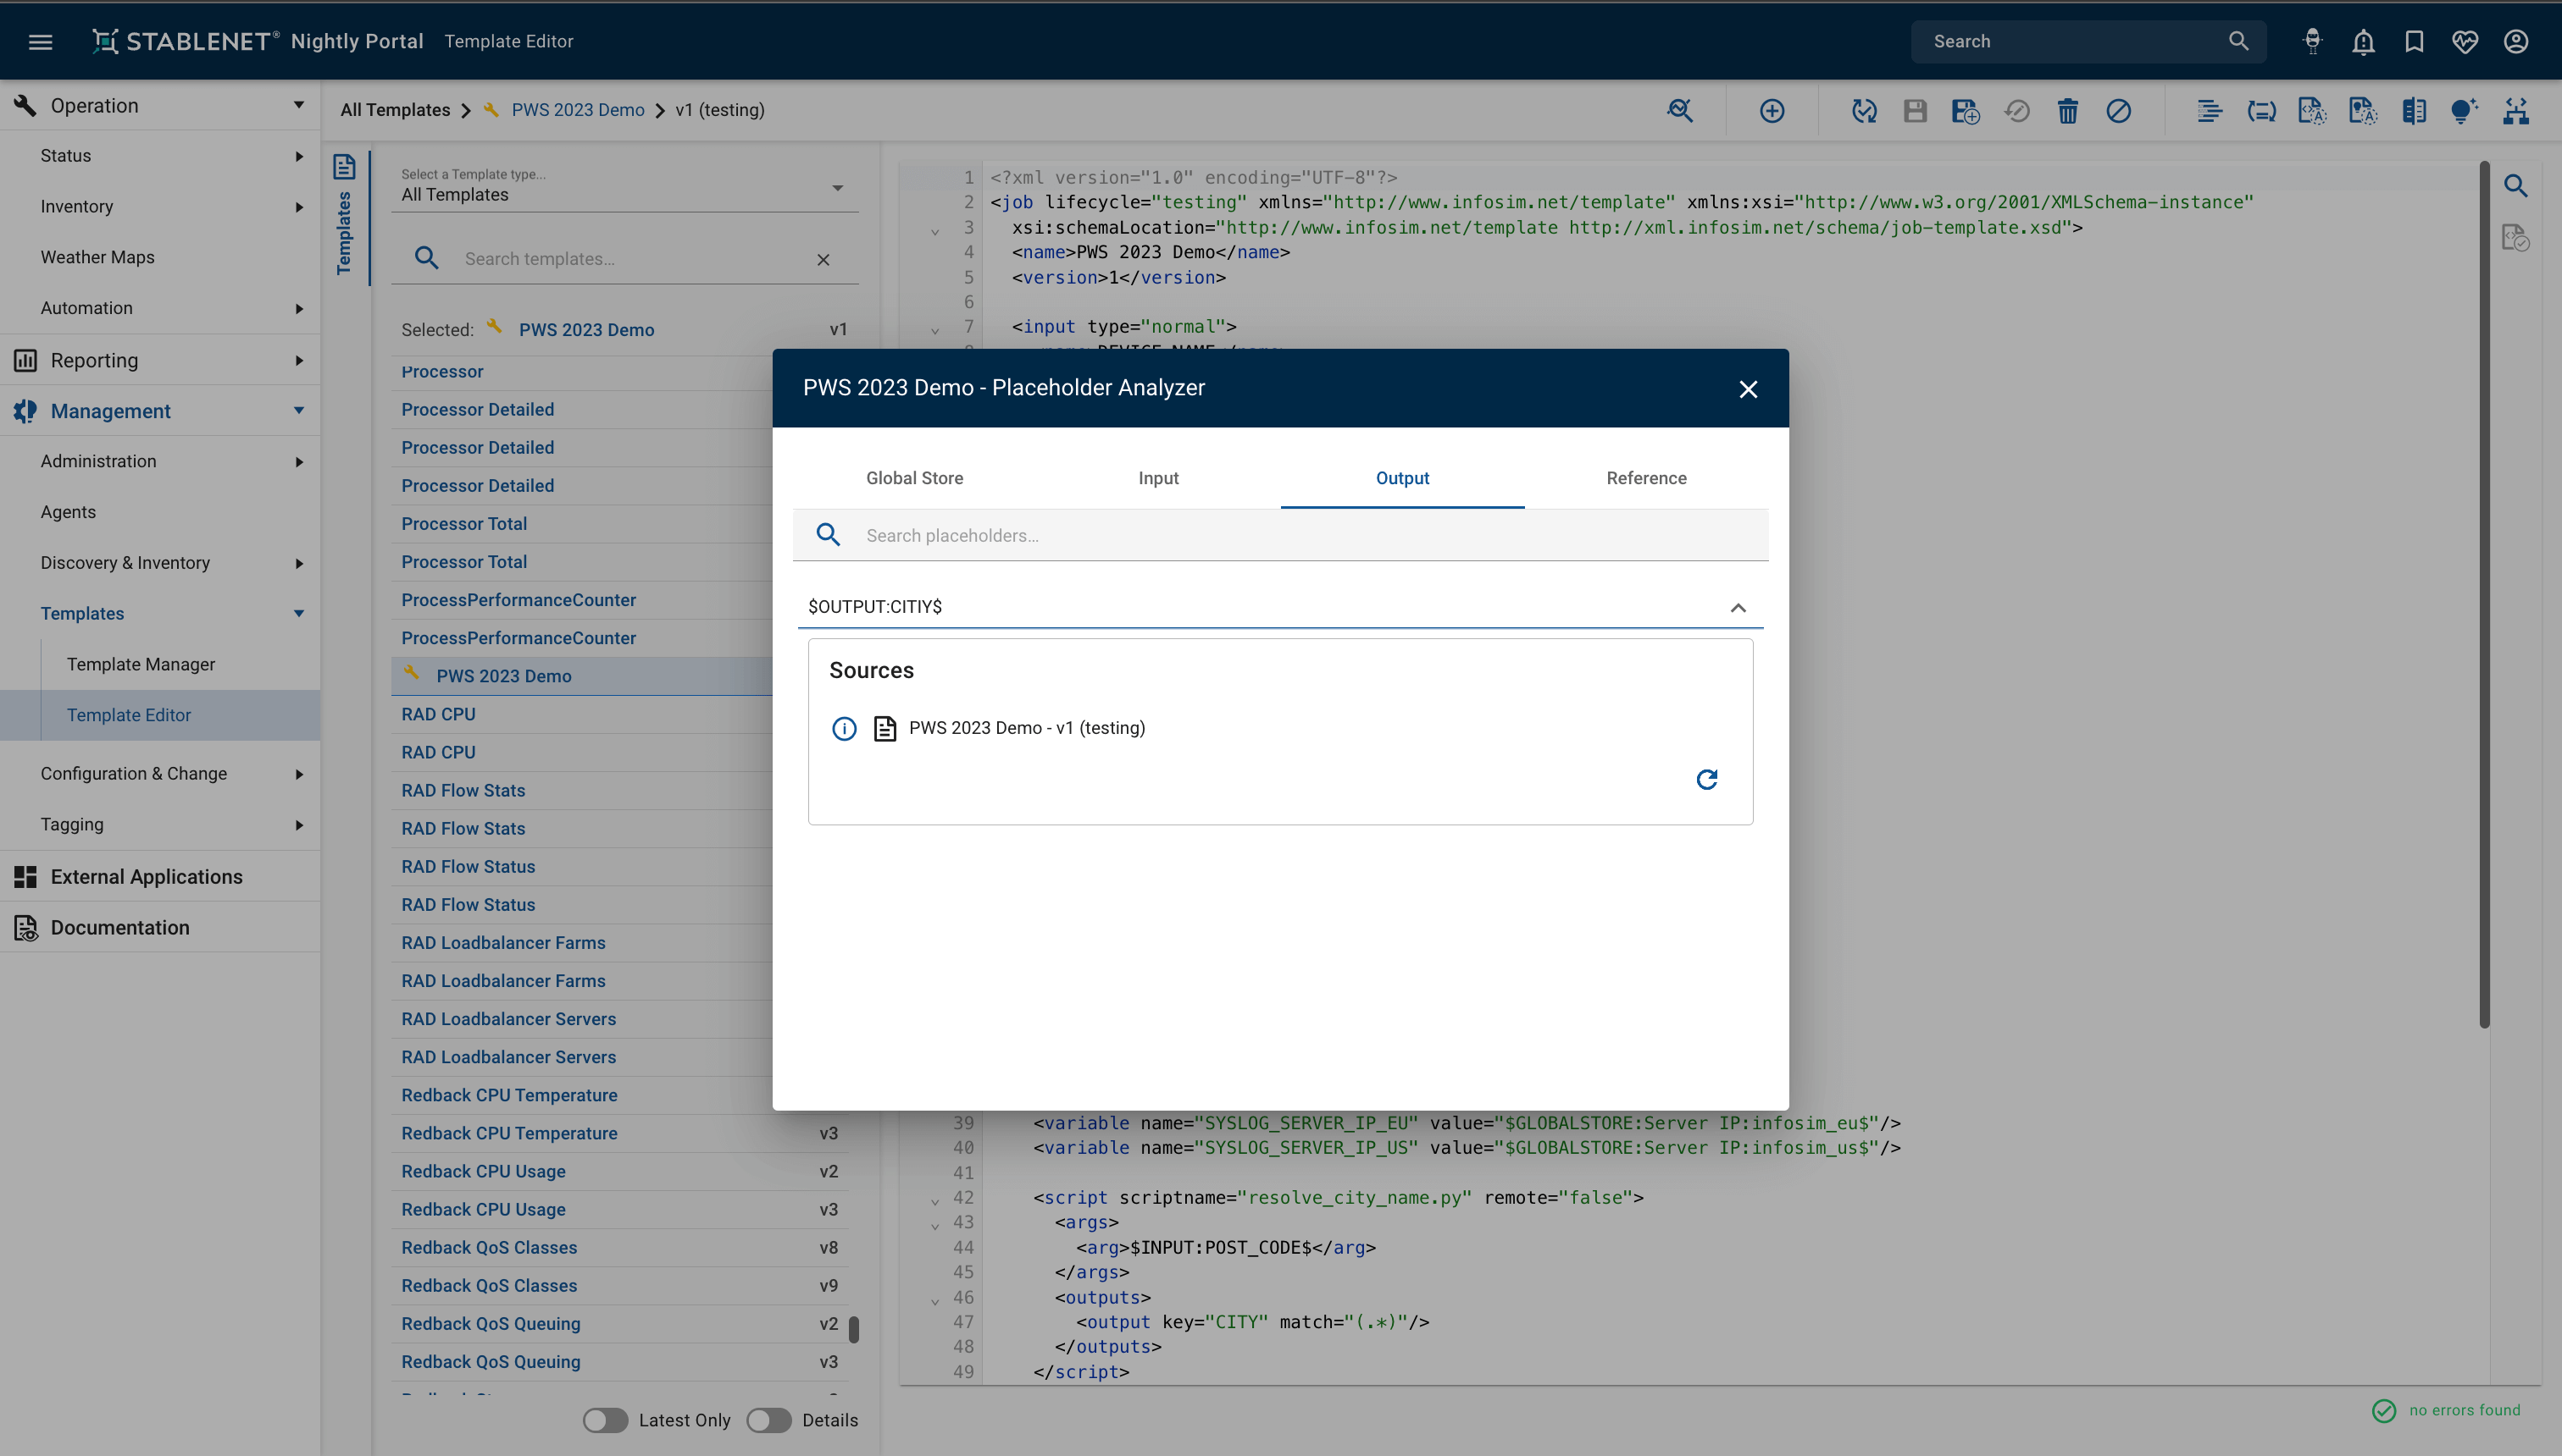Open the health heartbeat icon
This screenshot has height=1456, width=2562.
coord(2465,41)
